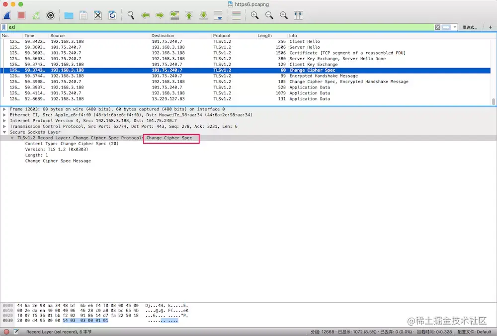Screen dimensions: 497x336
Task: Select the Encrypted Handshake Message packet of length 99
Action: click(x=246, y=76)
